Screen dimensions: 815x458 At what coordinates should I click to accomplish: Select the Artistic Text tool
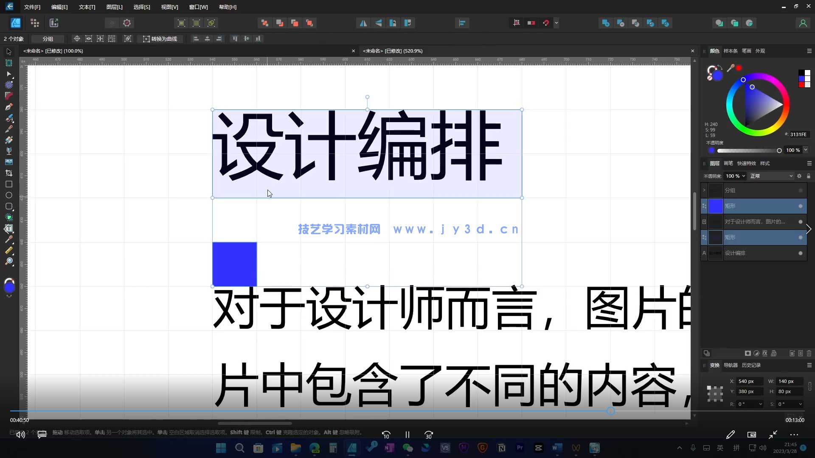8,229
